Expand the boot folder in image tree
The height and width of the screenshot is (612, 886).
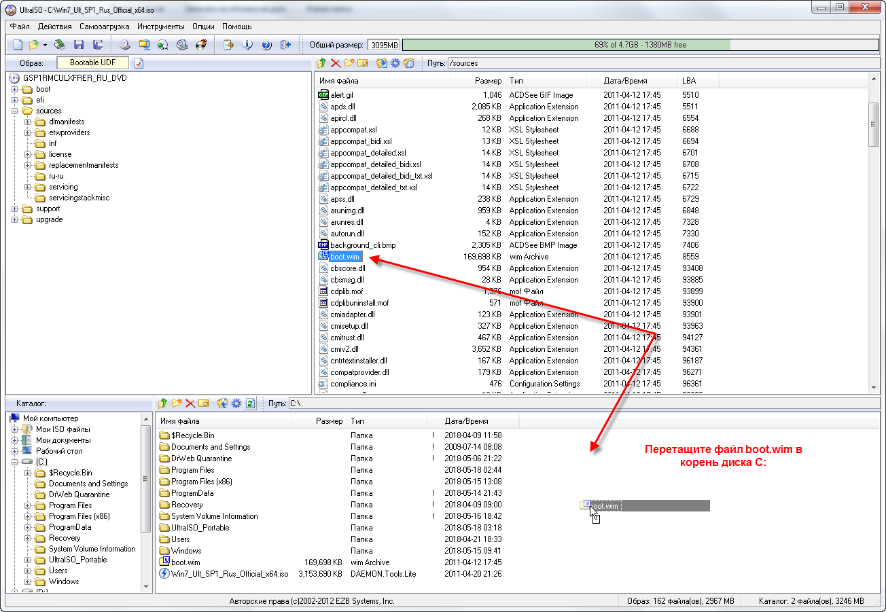click(x=15, y=89)
